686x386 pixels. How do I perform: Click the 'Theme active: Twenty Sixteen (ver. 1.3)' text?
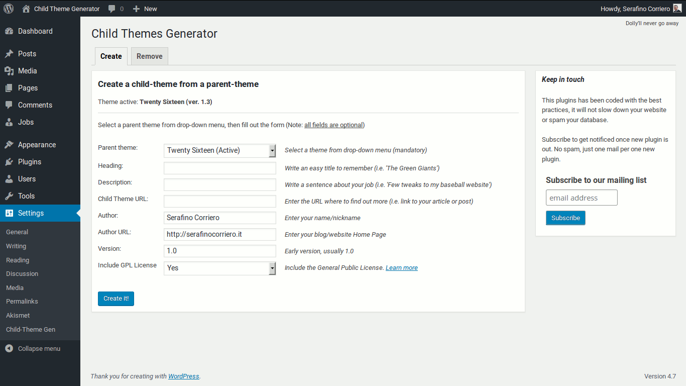[155, 102]
